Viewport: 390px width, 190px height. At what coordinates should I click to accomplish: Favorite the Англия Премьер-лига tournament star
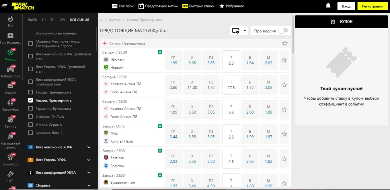pos(285,43)
